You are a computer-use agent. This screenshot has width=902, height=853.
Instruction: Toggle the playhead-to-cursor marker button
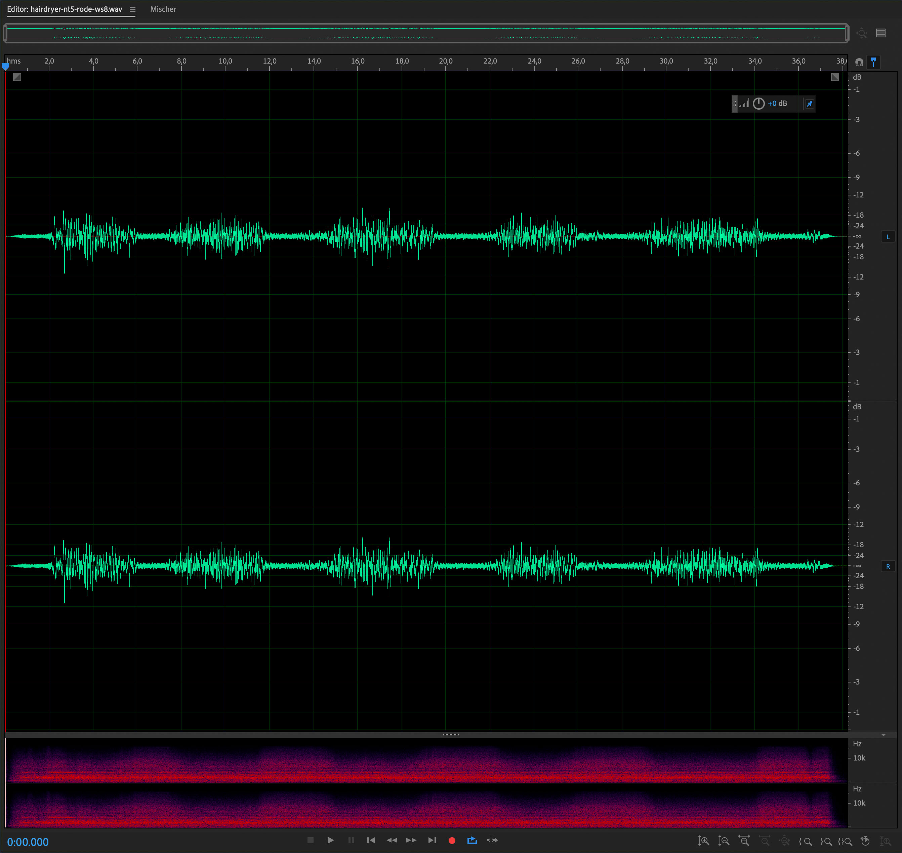coord(873,62)
